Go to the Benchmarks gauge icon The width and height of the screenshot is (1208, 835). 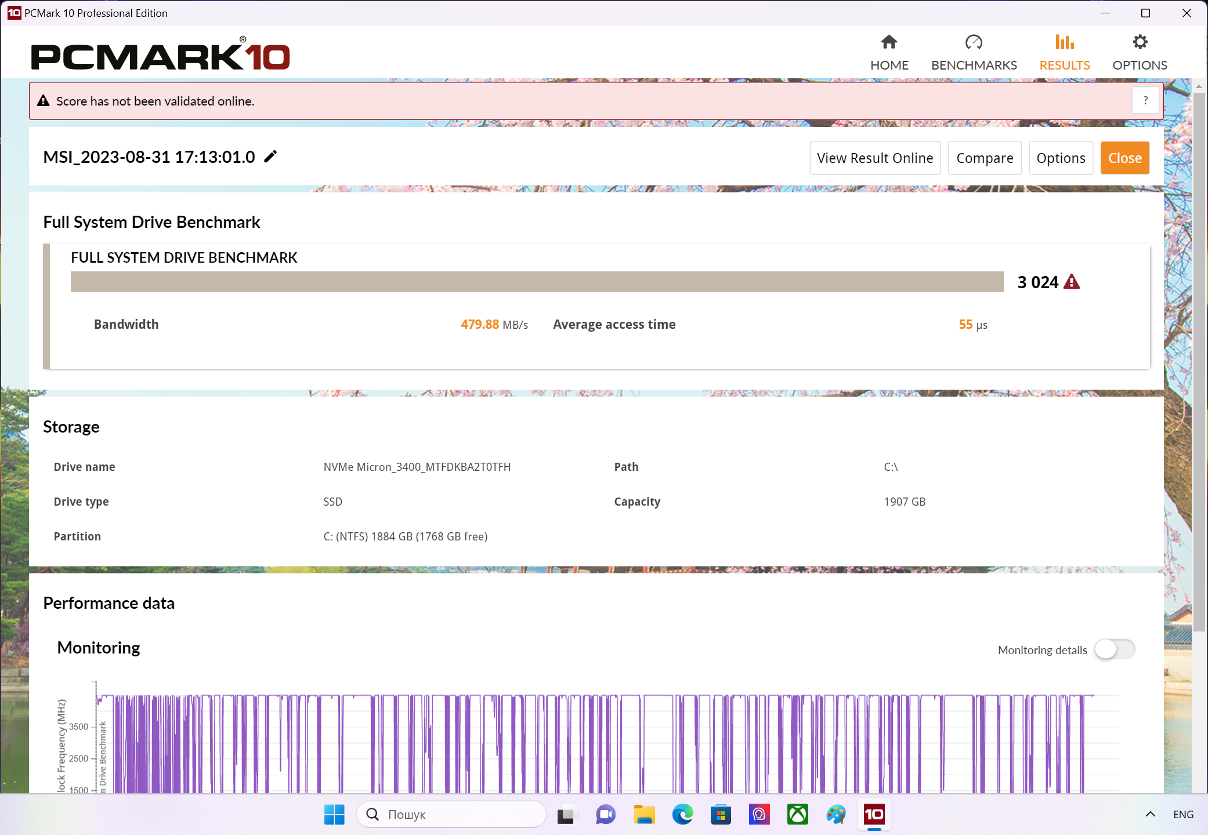(x=974, y=43)
